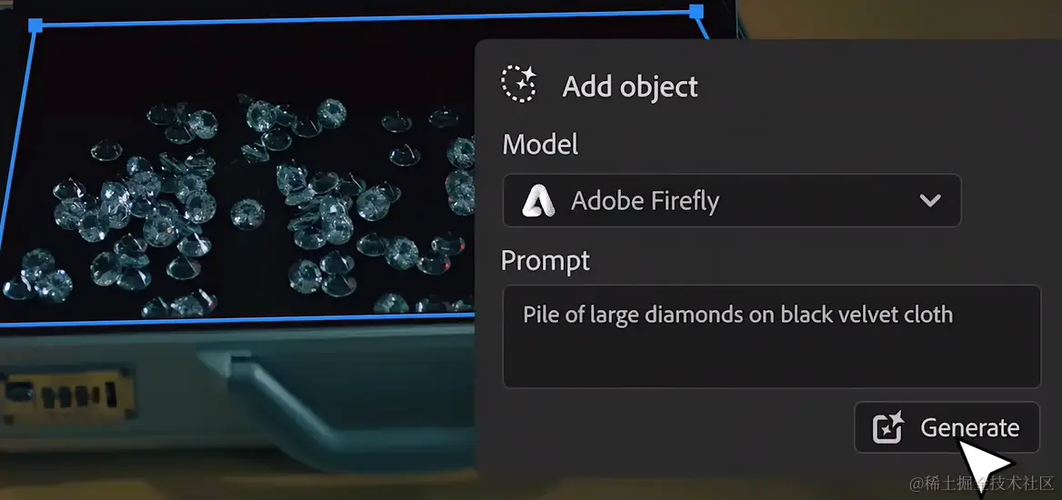Click the Adobe Firefly logo icon
Viewport: 1062px width, 500px height.
538,201
